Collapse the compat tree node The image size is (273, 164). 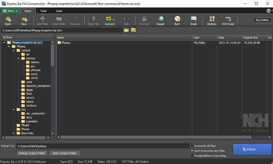[14, 51]
